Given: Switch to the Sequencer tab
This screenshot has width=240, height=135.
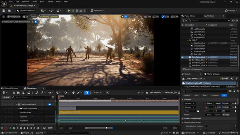Looking at the screenshot, I should coord(31,88).
